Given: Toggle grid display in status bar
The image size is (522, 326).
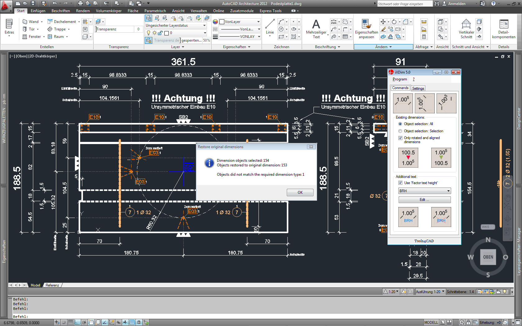Looking at the screenshot, I should [x=71, y=323].
